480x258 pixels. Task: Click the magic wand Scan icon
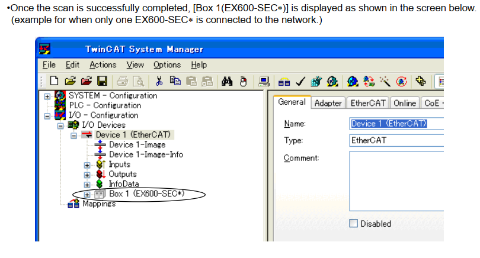(385, 82)
